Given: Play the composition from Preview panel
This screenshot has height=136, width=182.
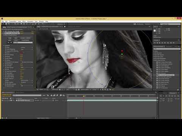Looking at the screenshot, I should (160, 43).
